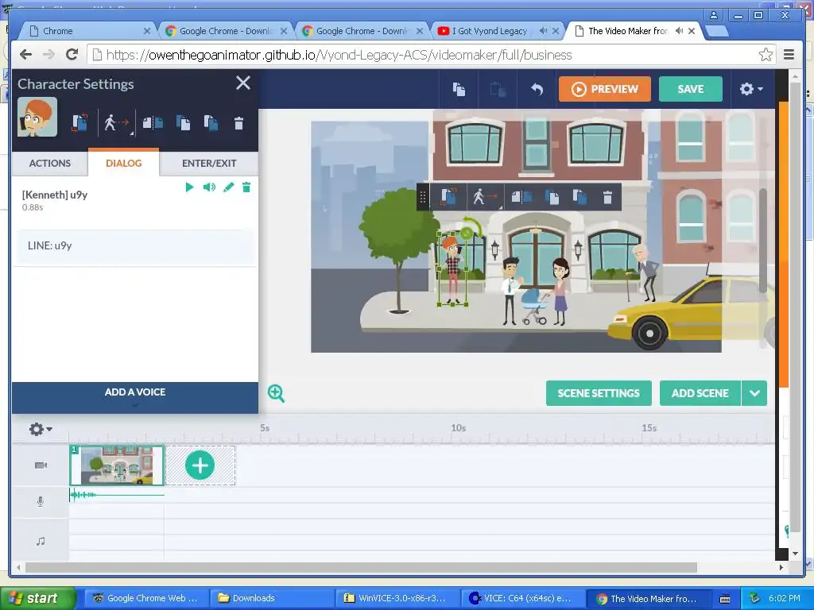
Task: Expand the ADD SCENE dropdown arrow
Action: pos(754,393)
